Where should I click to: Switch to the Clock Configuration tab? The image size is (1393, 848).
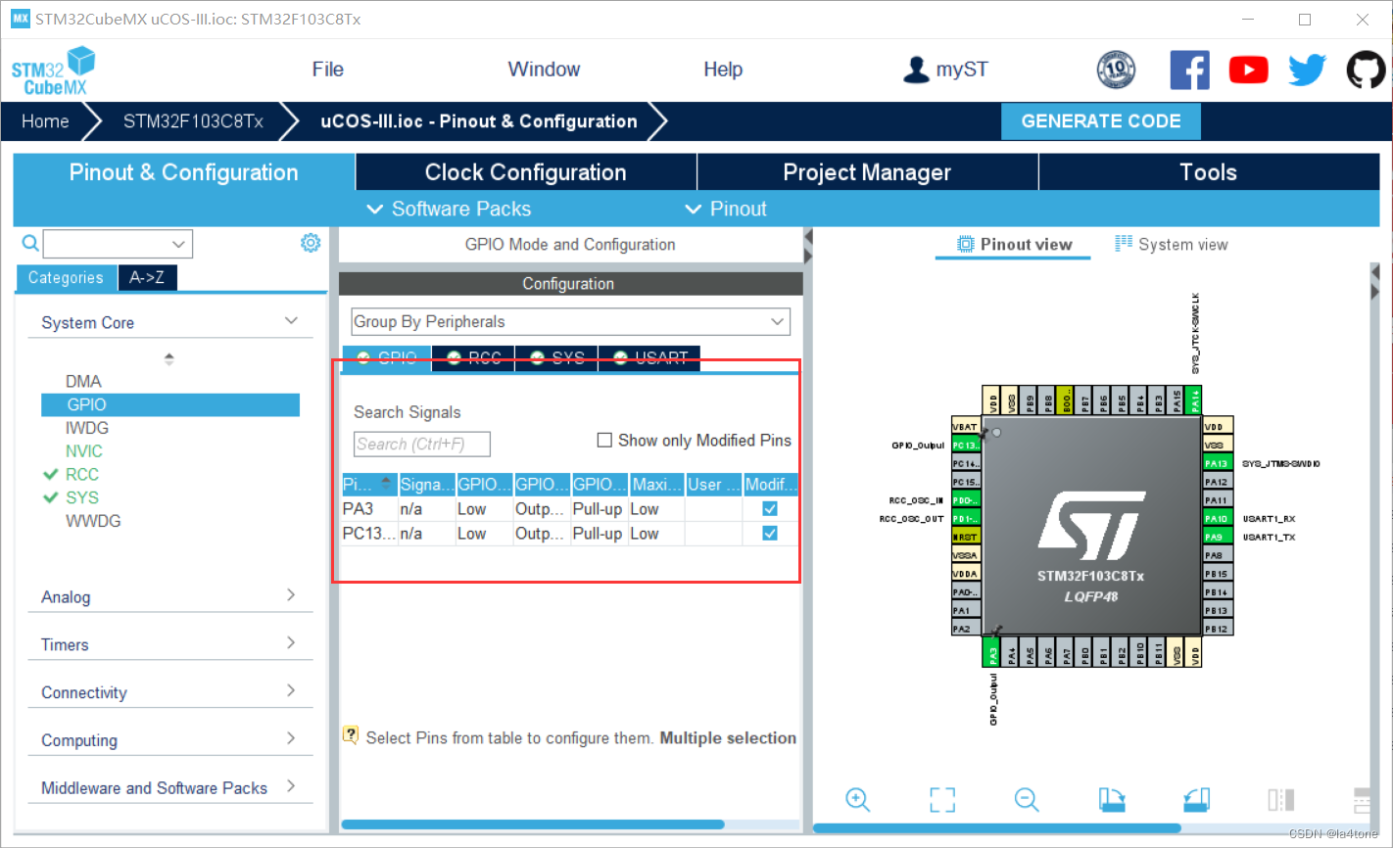coord(525,171)
